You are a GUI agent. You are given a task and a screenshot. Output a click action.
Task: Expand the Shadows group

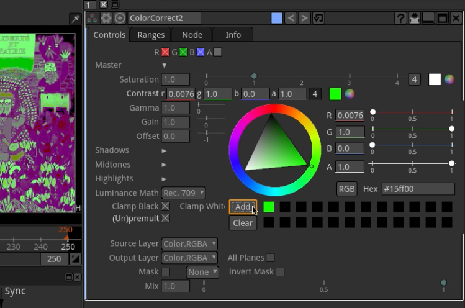(165, 150)
